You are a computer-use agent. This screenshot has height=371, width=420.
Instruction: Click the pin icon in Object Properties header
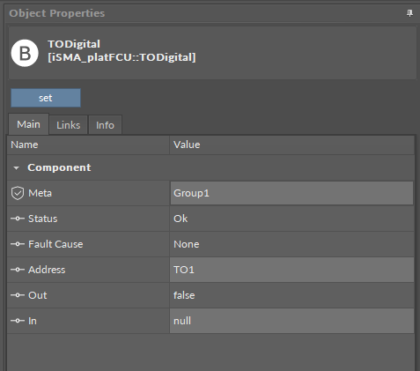[x=409, y=13]
